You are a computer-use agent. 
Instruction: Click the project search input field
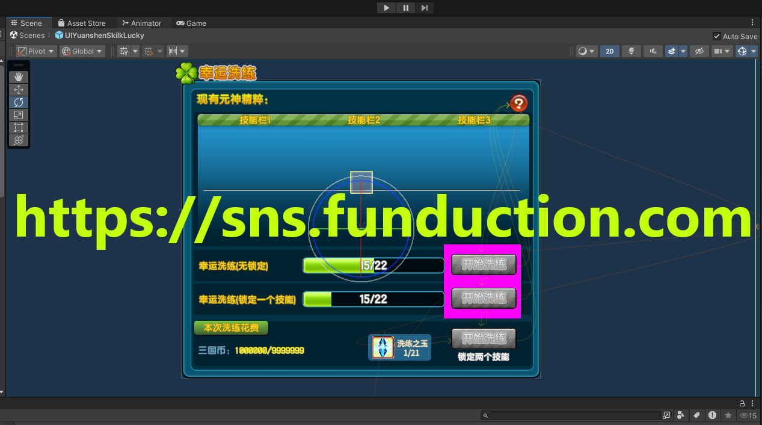pyautogui.click(x=571, y=415)
